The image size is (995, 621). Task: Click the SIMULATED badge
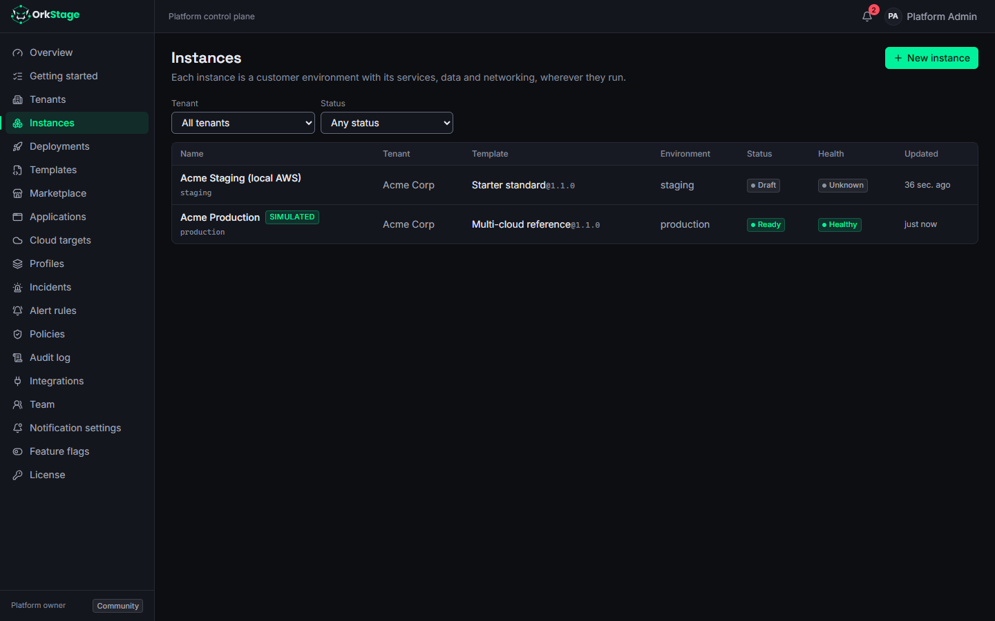point(292,217)
